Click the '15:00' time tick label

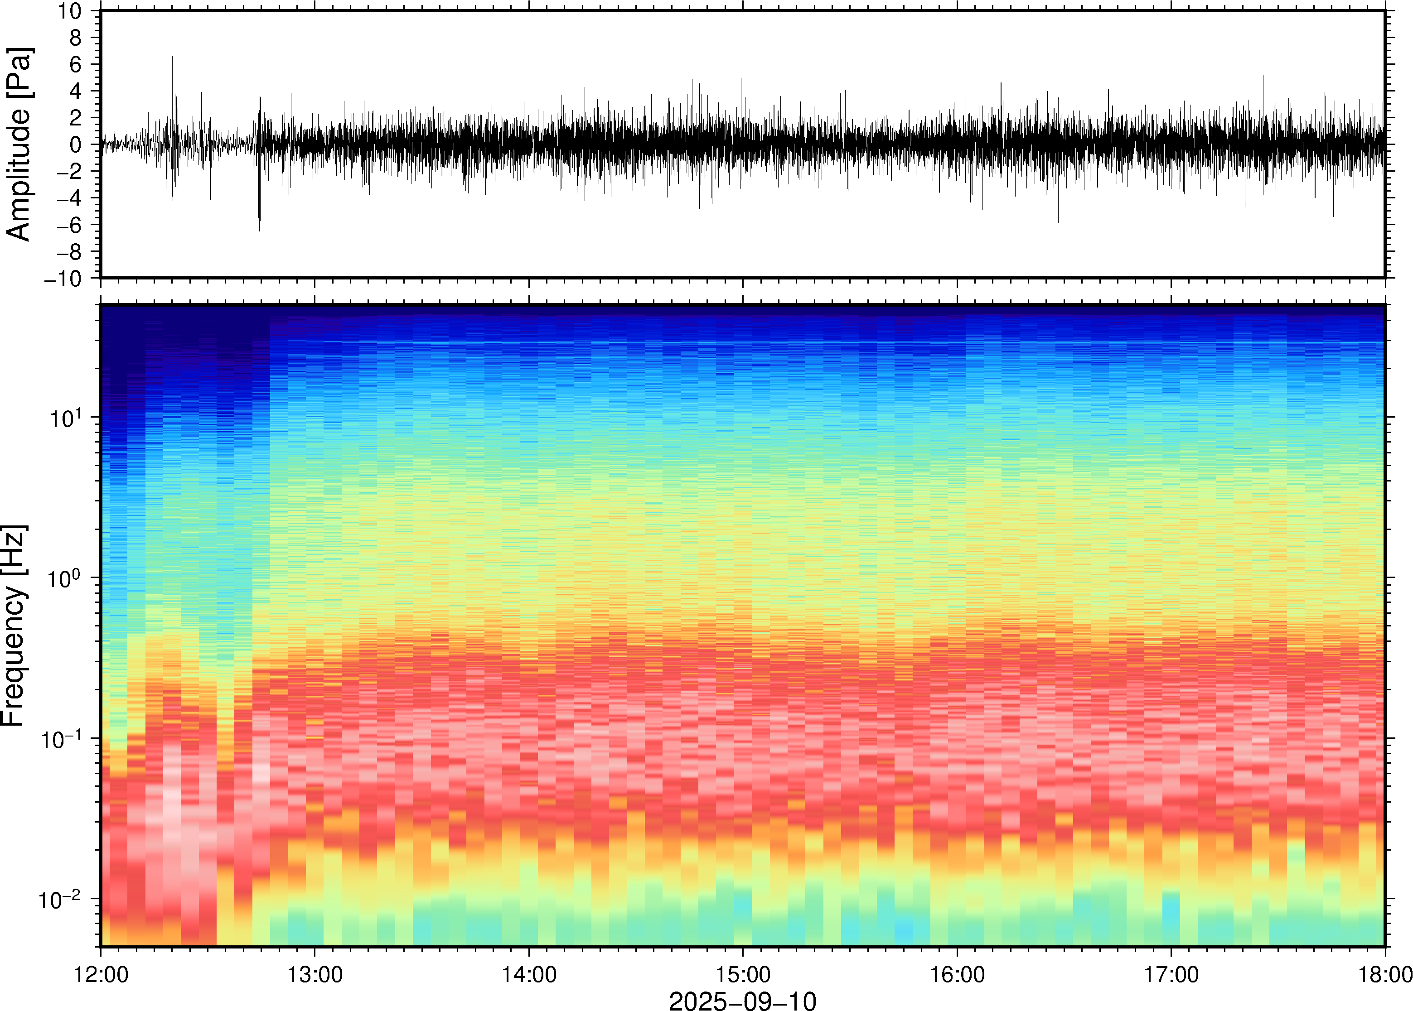click(742, 974)
